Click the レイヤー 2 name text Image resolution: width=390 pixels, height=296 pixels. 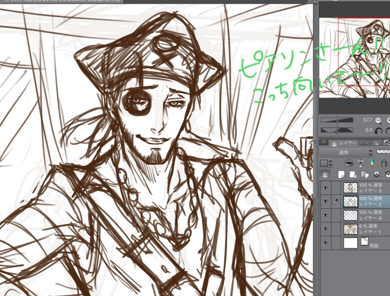[x=370, y=204]
